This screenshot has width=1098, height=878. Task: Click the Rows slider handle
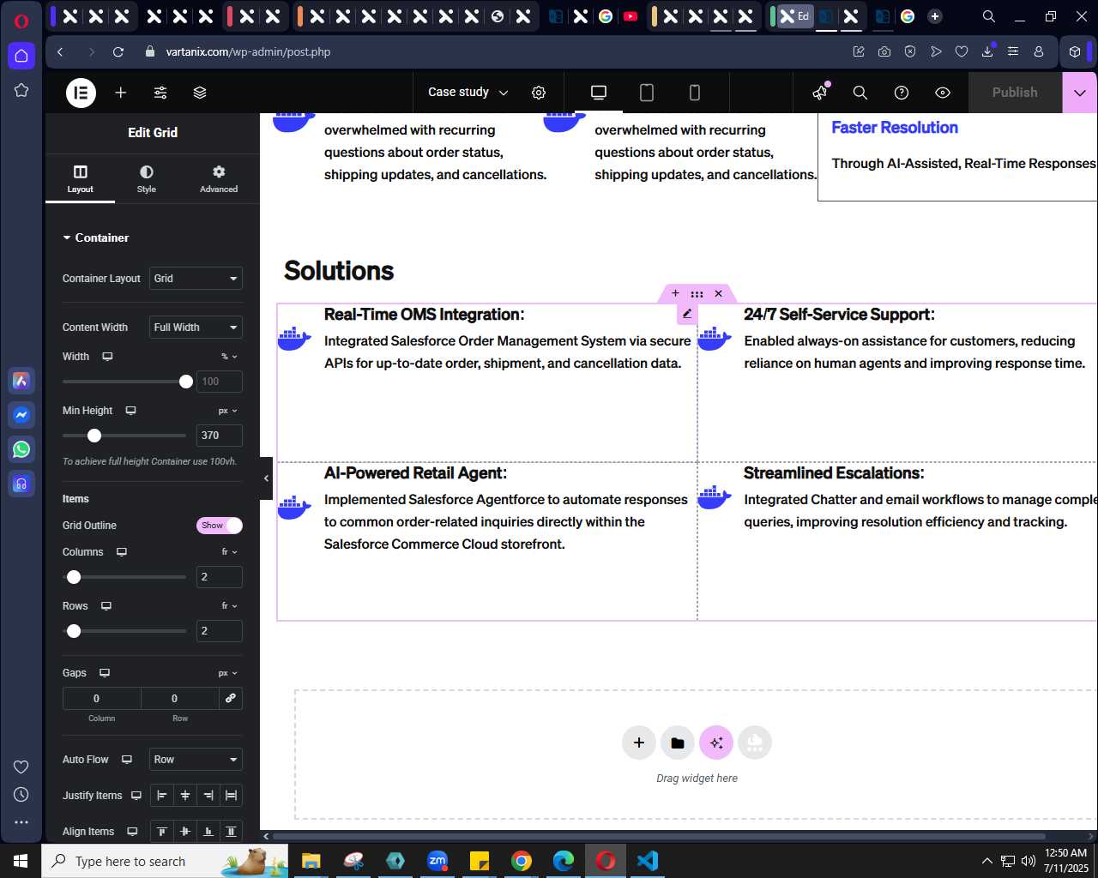(x=74, y=631)
